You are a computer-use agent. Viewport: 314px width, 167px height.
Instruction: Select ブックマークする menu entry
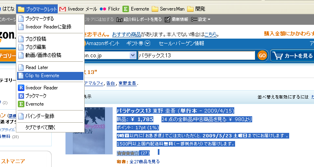[50, 19]
